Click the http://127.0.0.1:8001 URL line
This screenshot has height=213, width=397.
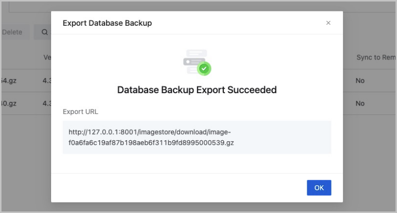coord(149,132)
